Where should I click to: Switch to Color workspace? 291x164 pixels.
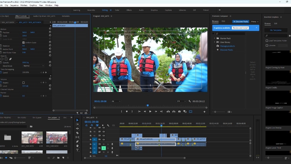click(117, 10)
